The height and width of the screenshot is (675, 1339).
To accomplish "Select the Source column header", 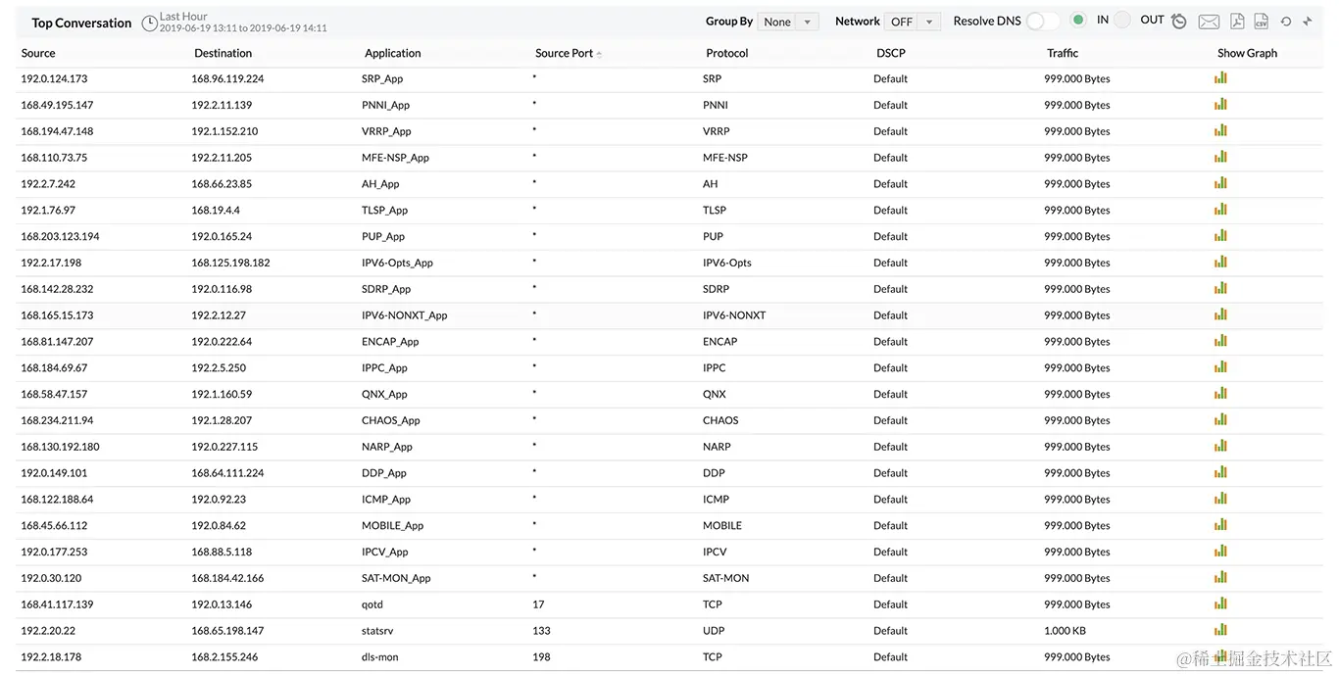I will (x=38, y=53).
